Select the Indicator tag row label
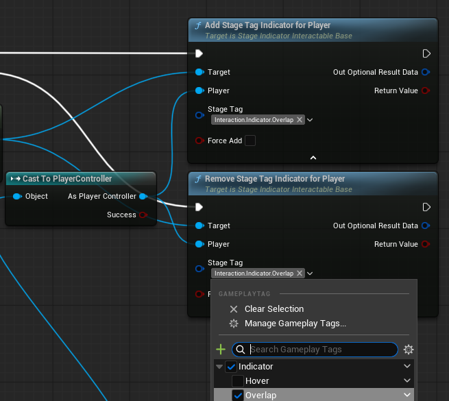Image resolution: width=449 pixels, height=401 pixels. click(x=256, y=367)
